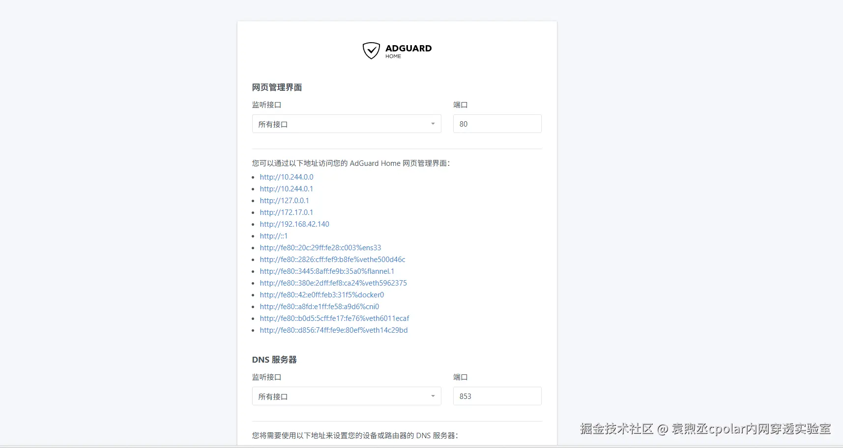Open link http://10.244.0.0
Viewport: 843px width, 448px height.
287,177
